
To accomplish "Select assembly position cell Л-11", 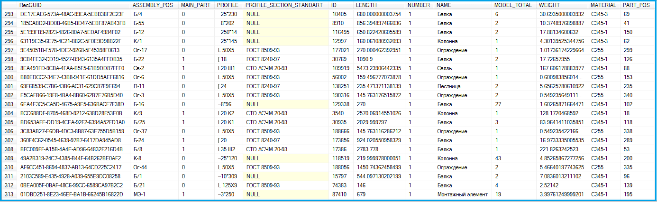I will click(155, 86).
